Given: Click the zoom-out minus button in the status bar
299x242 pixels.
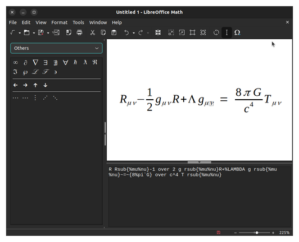Looking at the screenshot, I should click(235, 232).
